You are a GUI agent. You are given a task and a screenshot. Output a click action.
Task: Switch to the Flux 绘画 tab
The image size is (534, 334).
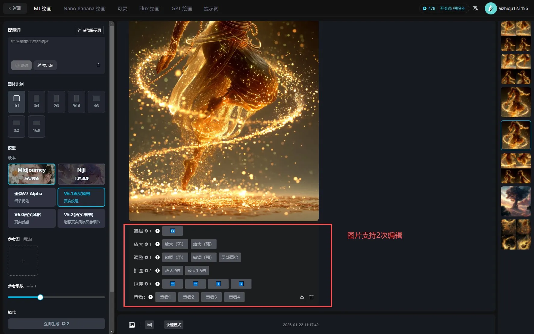click(x=149, y=8)
